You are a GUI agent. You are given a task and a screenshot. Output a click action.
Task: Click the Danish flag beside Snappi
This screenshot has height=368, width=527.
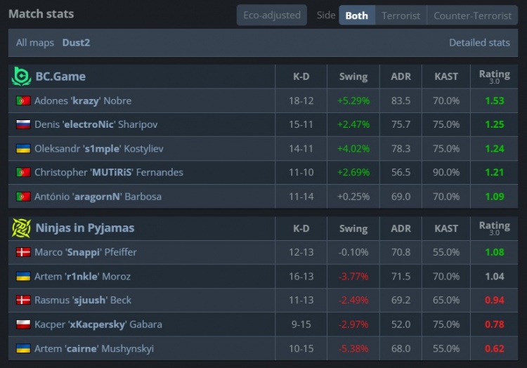[23, 252]
